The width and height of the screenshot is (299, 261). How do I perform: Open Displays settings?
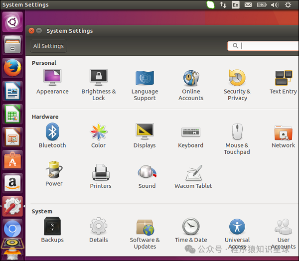145,135
